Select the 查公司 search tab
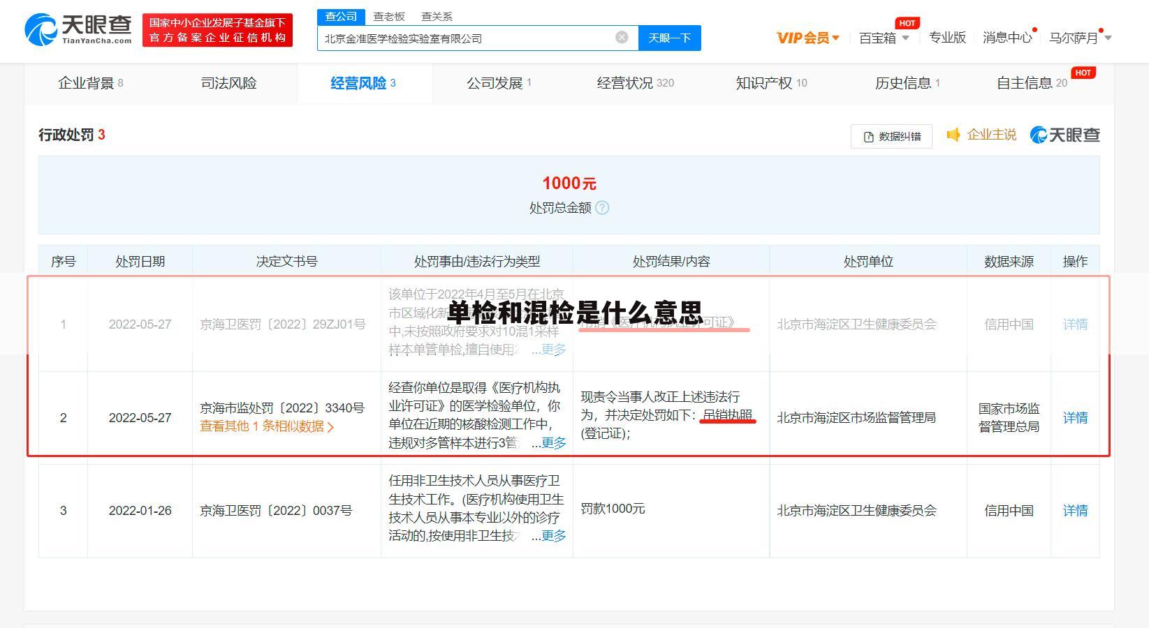 [x=341, y=16]
